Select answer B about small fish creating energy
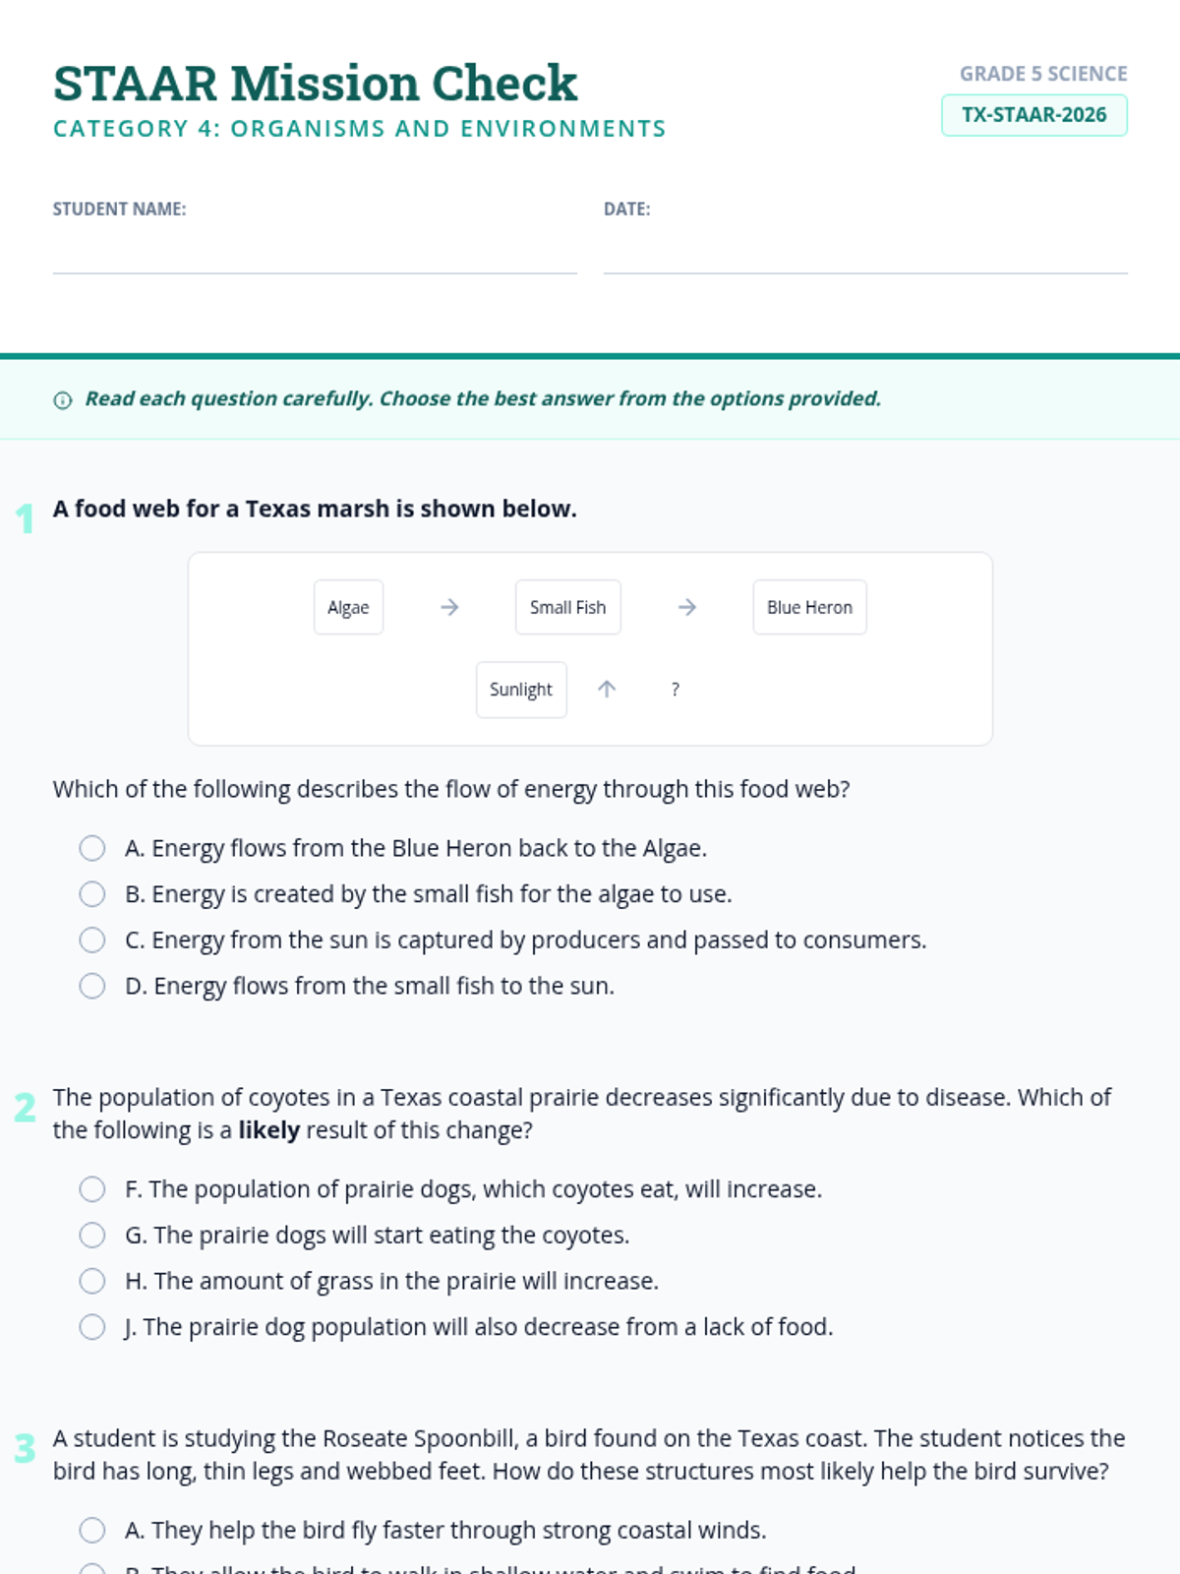This screenshot has width=1180, height=1574. (92, 894)
